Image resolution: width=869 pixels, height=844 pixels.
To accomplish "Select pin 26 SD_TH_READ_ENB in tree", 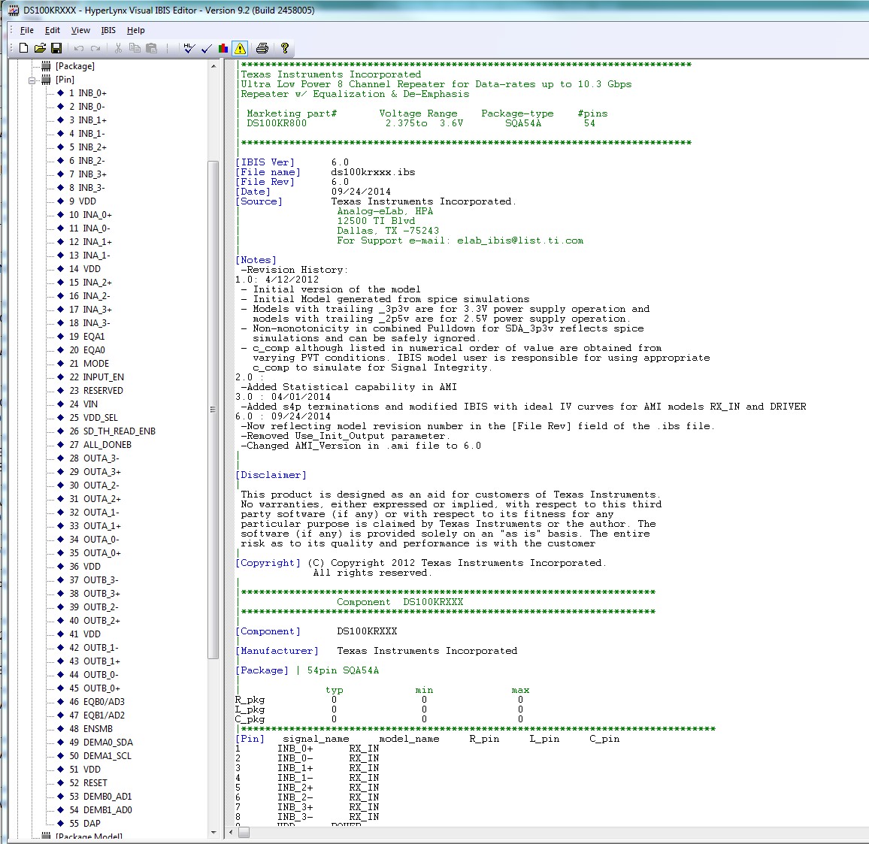I will (x=112, y=431).
